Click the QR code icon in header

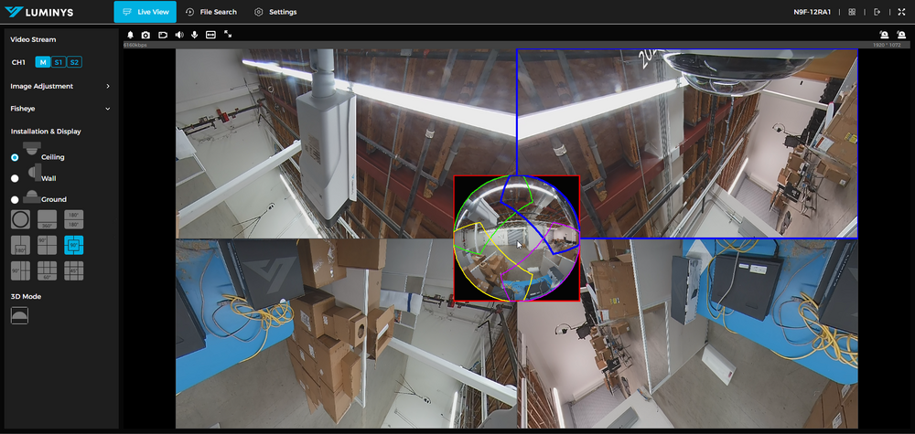pos(852,12)
